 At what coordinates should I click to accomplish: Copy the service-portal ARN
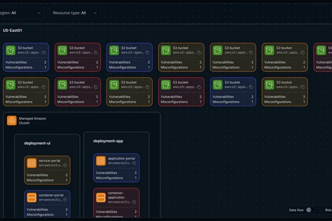[x=65, y=165]
